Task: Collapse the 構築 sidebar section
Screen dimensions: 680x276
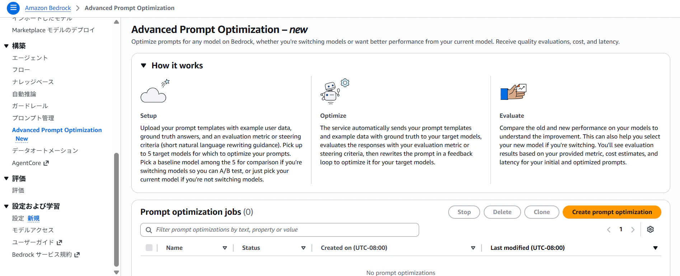Action: (6, 46)
